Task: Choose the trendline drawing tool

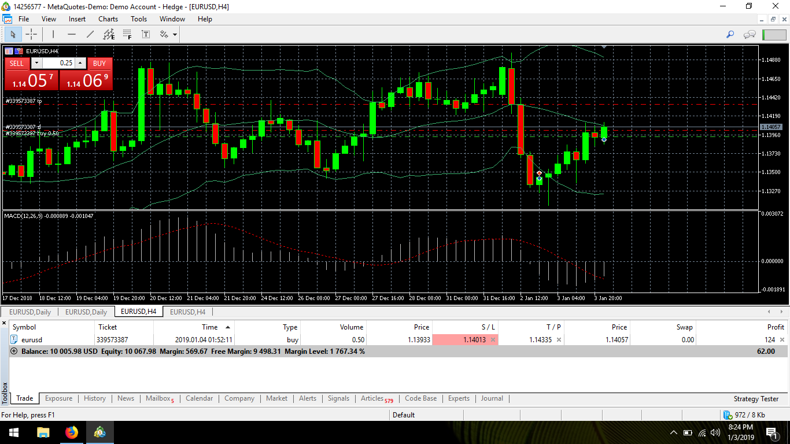Action: [90, 34]
